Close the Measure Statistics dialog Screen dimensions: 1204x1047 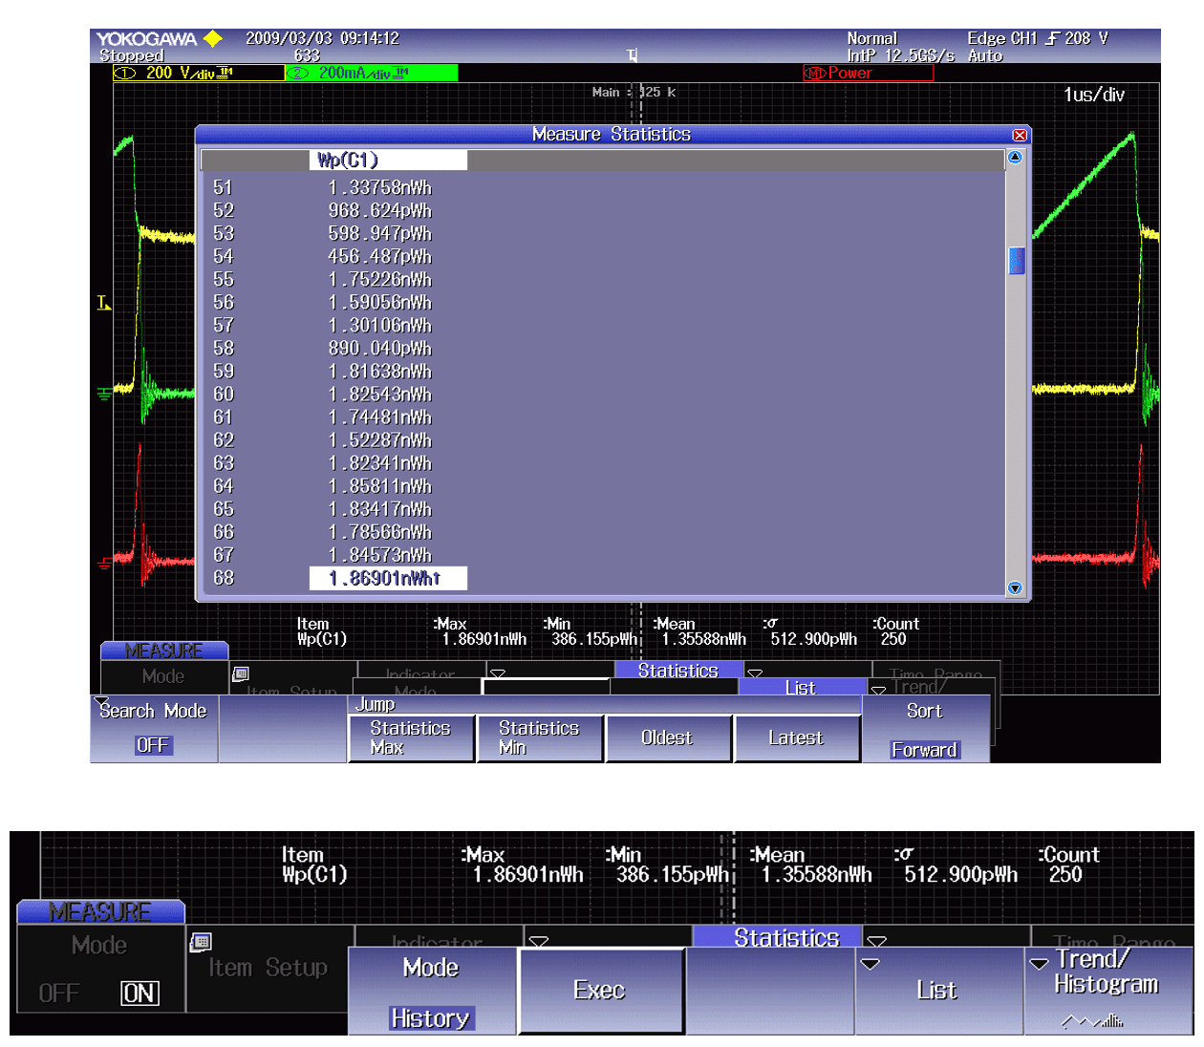1020,136
